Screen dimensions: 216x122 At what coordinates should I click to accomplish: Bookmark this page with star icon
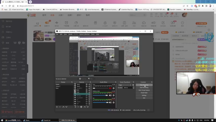click(187, 6)
